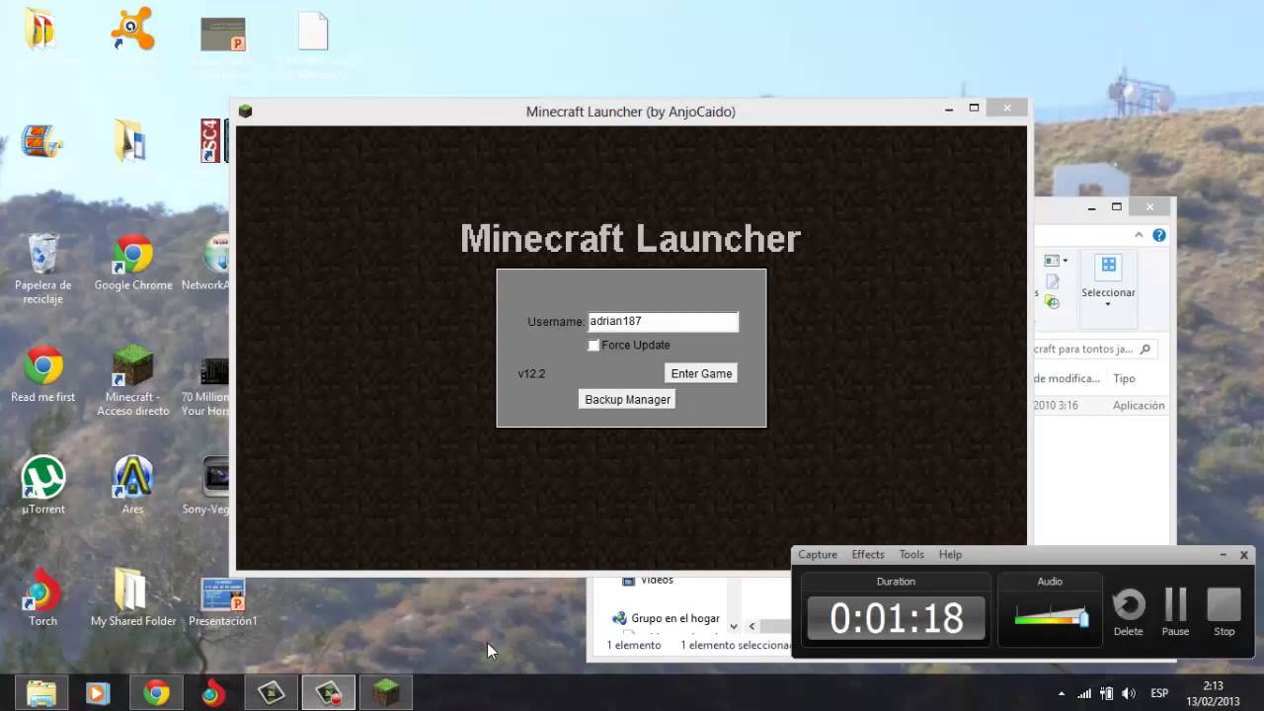Viewport: 1264px width, 711px height.
Task: Click the Explorer edit document ribbon icon
Action: click(1053, 281)
